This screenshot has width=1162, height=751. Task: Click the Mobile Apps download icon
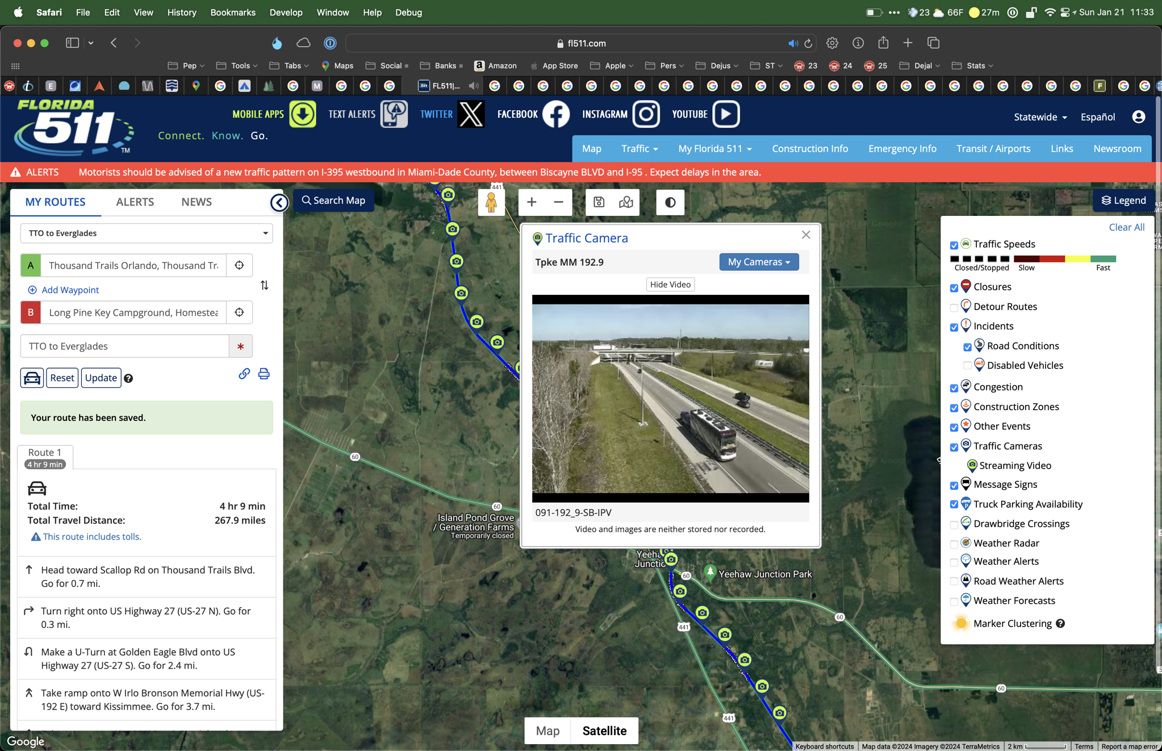(x=303, y=114)
